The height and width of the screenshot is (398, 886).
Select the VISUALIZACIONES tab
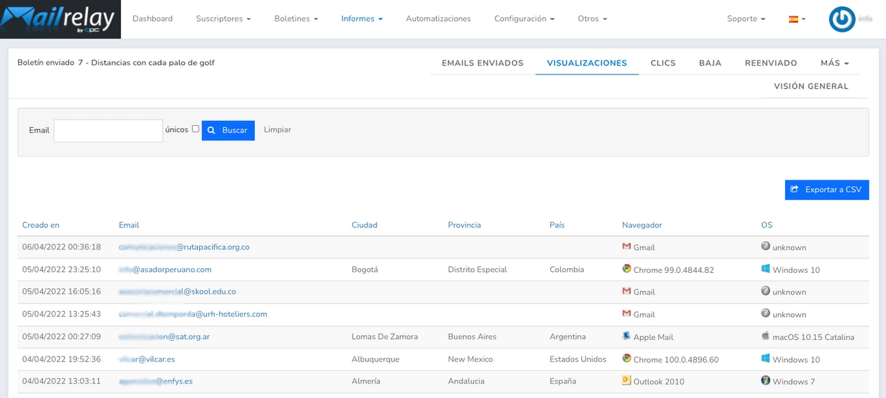click(x=587, y=63)
